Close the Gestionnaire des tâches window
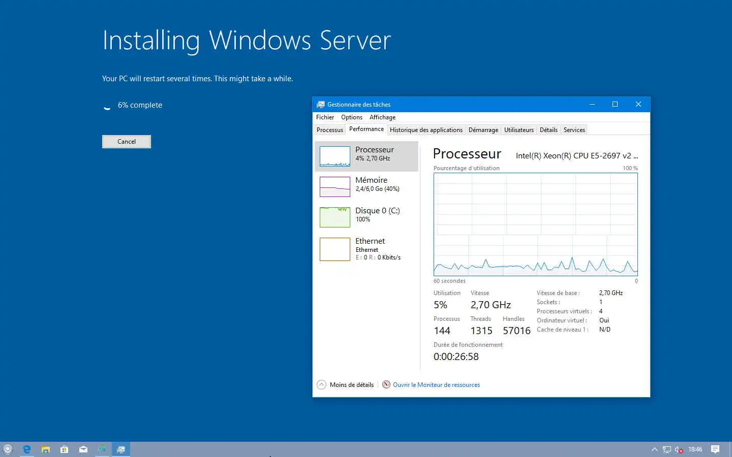Viewport: 732px width, 457px height. click(638, 105)
